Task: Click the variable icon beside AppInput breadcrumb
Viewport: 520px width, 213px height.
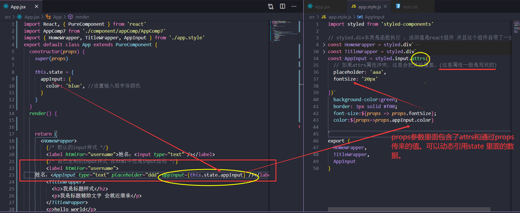Action: click(x=360, y=17)
